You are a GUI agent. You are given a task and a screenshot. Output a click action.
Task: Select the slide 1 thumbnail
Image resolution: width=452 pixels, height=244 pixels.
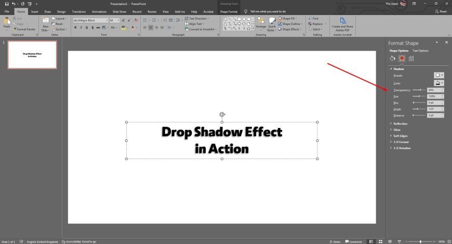pos(32,54)
